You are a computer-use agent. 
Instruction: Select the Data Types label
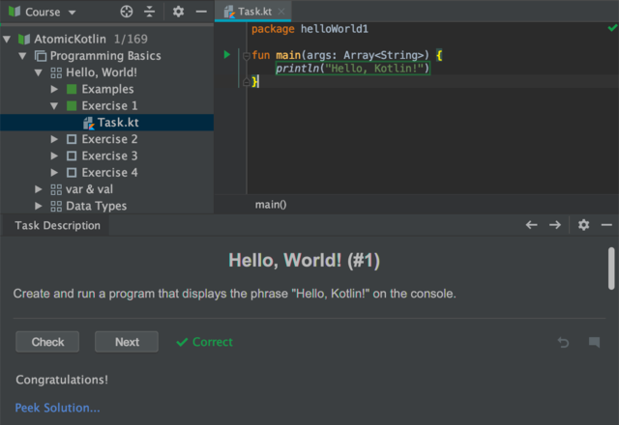point(97,206)
